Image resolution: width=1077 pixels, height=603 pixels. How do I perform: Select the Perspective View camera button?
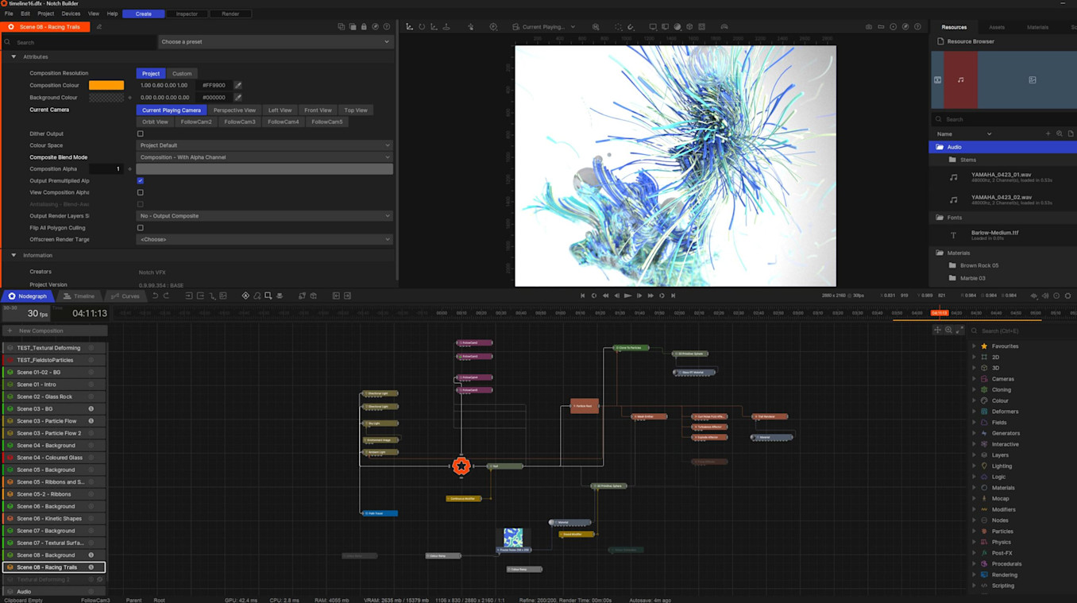(x=234, y=110)
